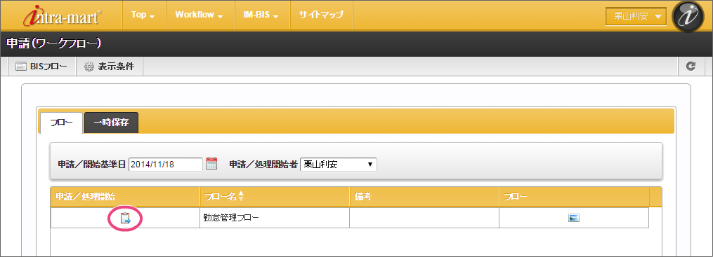Click the BISフロー toolbar button
The height and width of the screenshot is (257, 713).
[41, 67]
